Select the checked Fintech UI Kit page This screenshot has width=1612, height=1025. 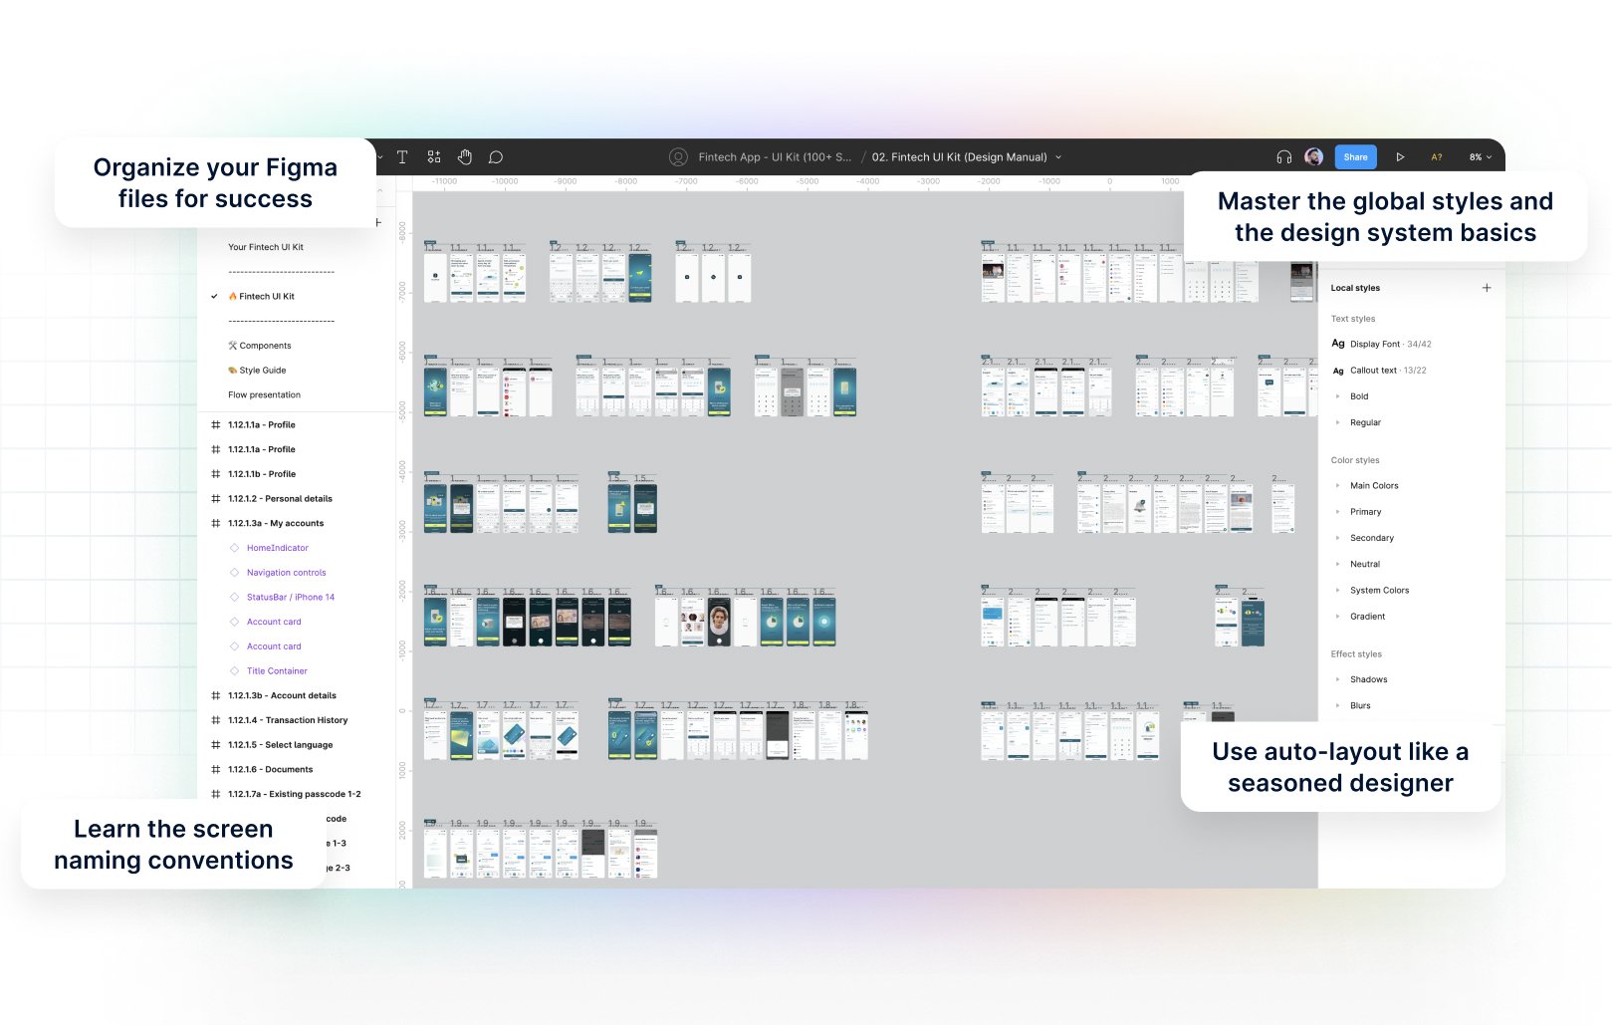click(x=261, y=297)
